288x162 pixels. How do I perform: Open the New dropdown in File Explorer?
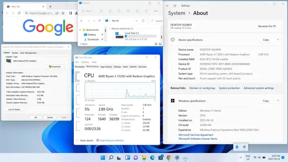(x=88, y=11)
